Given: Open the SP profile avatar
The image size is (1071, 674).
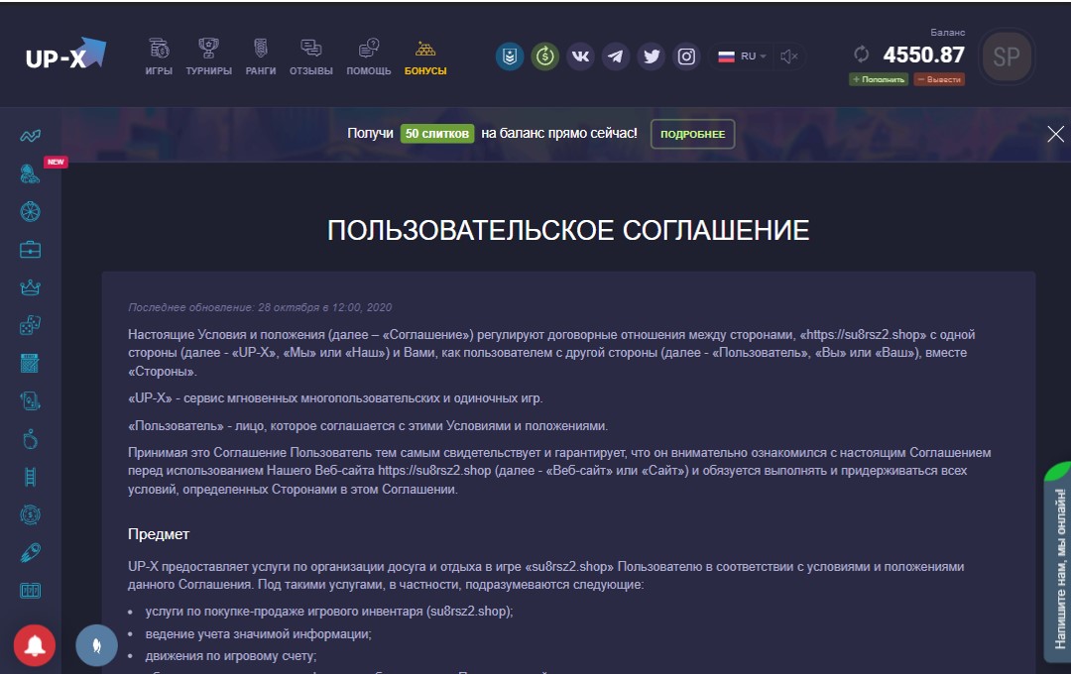Looking at the screenshot, I should [x=1006, y=56].
